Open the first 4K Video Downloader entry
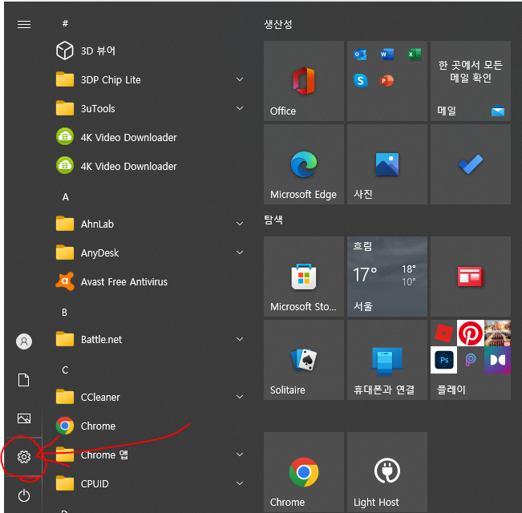522x513 pixels. click(x=116, y=137)
